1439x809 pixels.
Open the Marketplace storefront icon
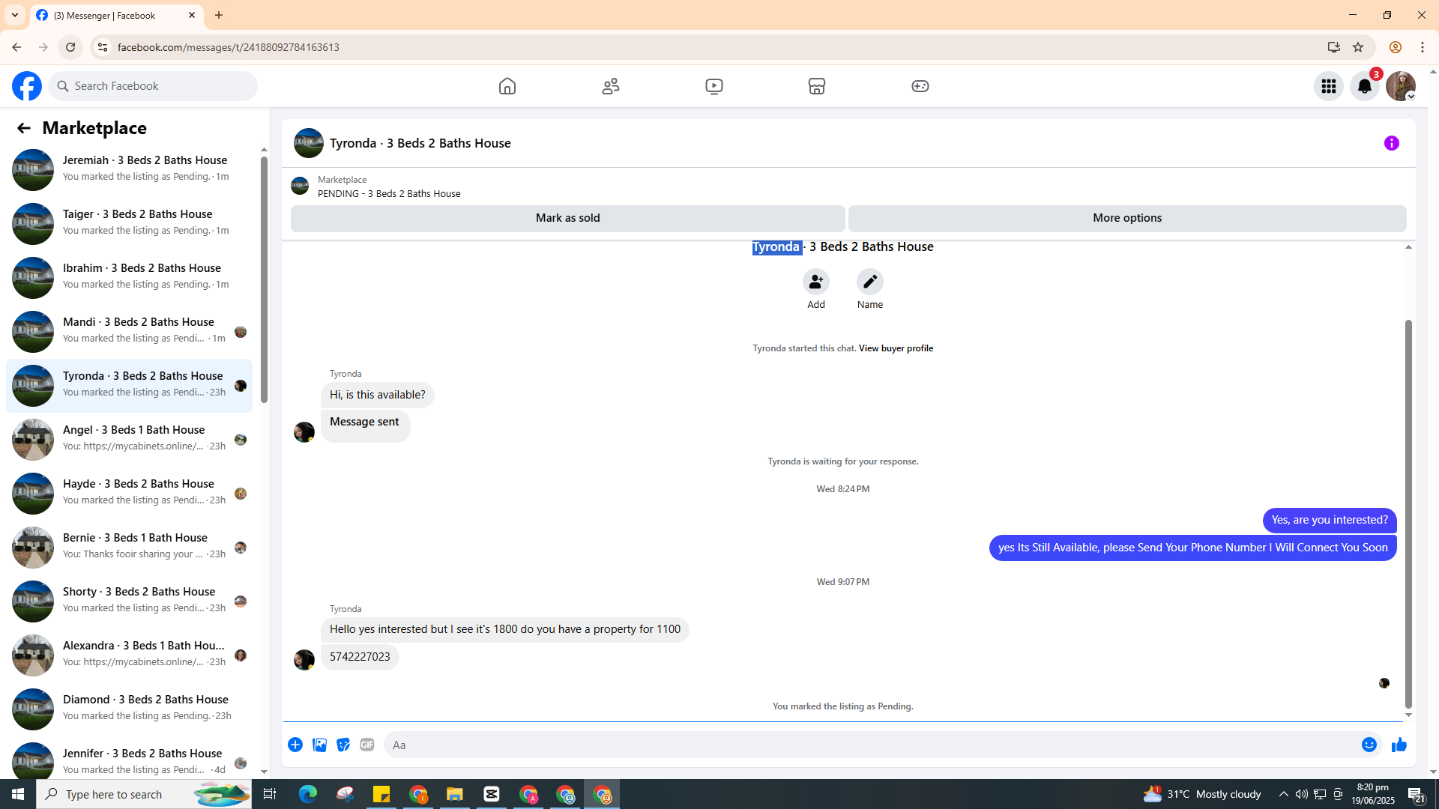click(x=817, y=86)
